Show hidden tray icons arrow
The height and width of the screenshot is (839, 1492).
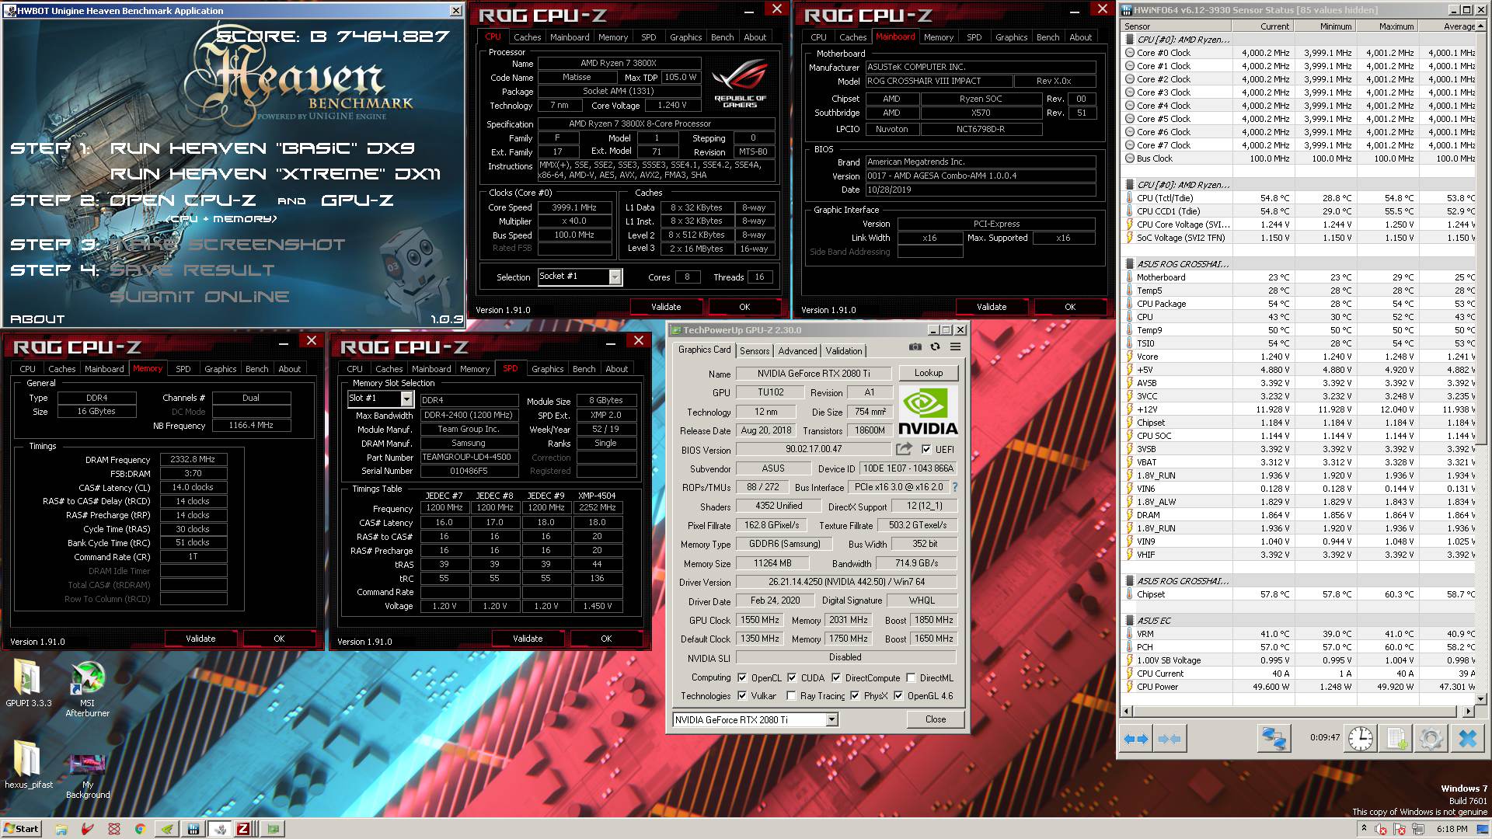point(1364,829)
